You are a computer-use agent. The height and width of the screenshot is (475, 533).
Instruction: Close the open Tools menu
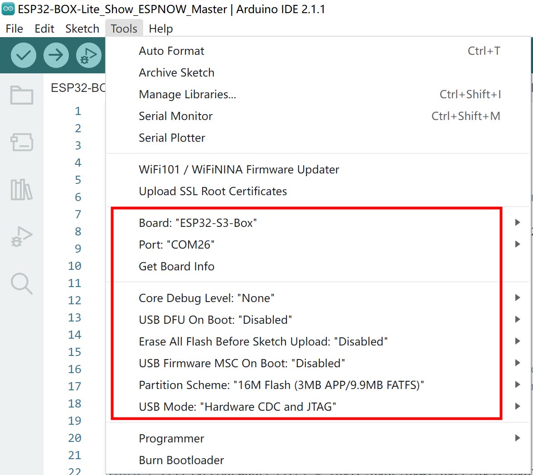pyautogui.click(x=124, y=29)
